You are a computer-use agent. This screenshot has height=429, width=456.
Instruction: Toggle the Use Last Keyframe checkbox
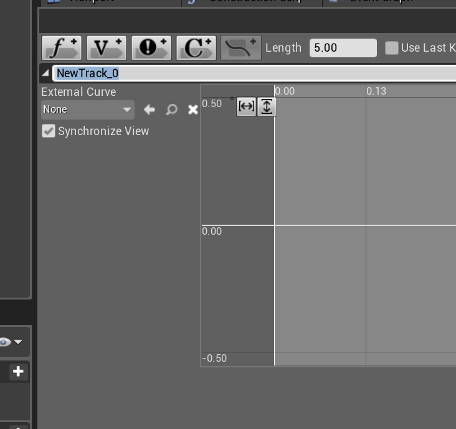(391, 48)
